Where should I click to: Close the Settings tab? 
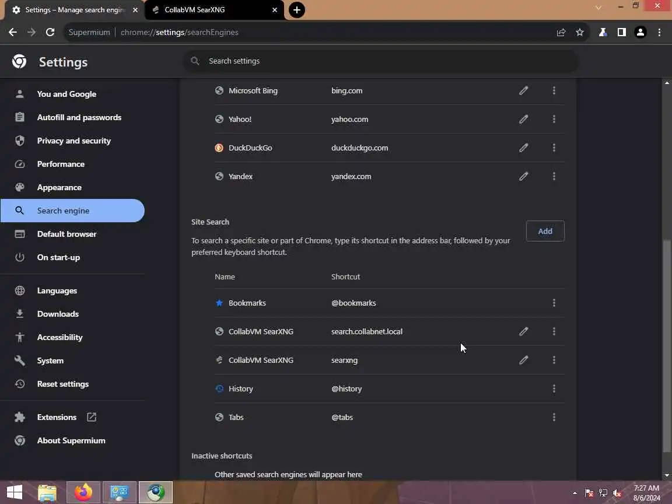tap(135, 10)
